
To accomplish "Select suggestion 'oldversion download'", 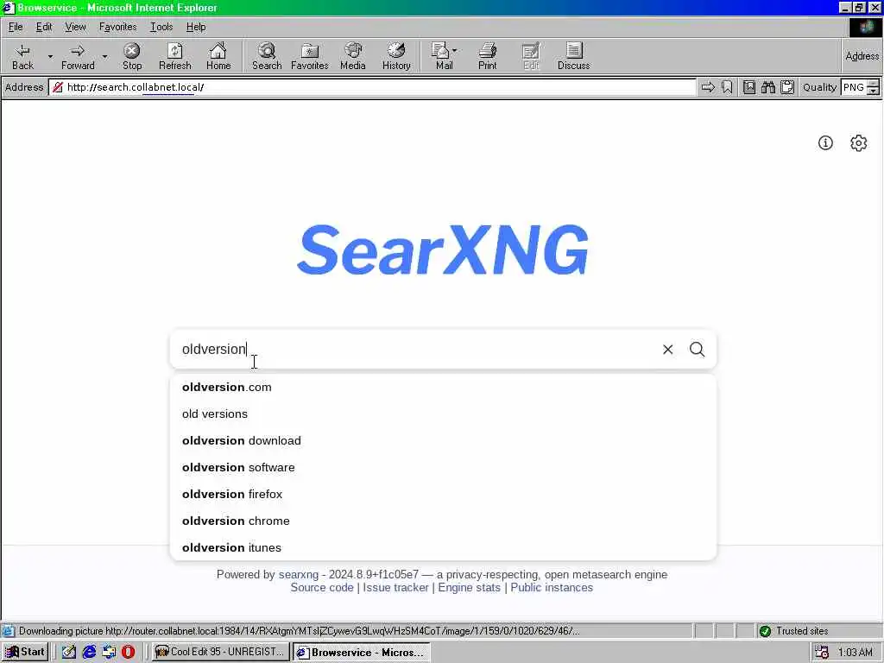I will pos(443,441).
